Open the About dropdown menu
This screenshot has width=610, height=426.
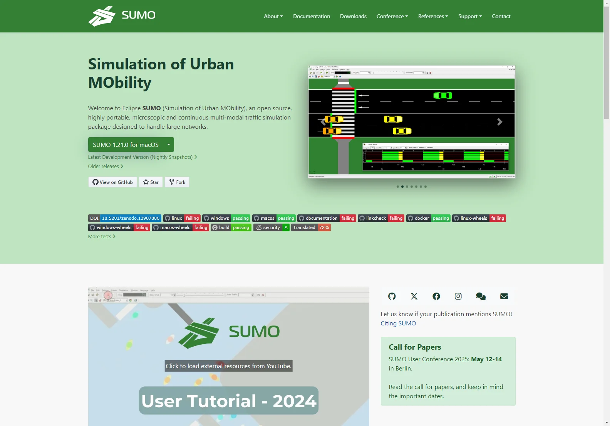click(273, 16)
